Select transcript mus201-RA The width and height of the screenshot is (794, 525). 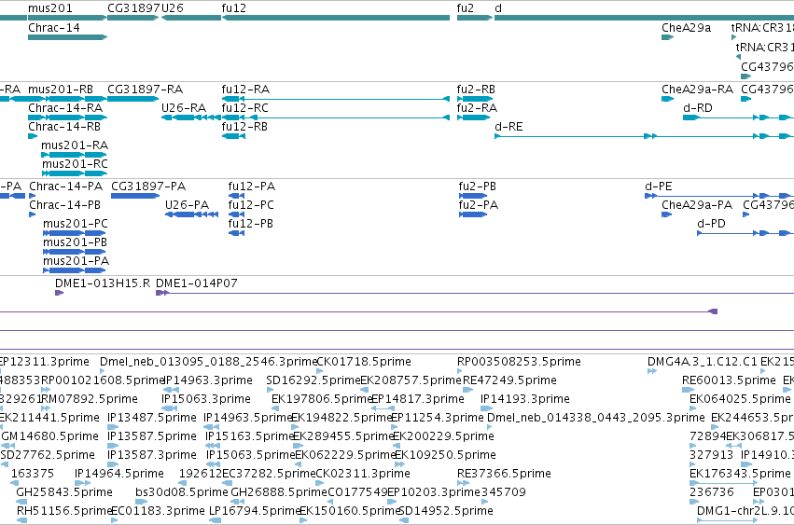click(75, 145)
